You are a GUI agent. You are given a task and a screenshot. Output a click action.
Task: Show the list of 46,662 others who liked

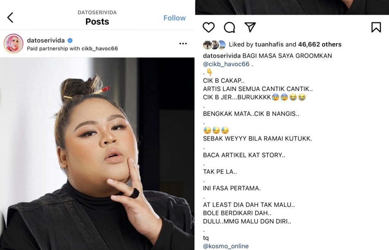coord(320,44)
